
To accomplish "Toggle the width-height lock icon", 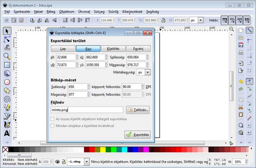I will (163, 20).
